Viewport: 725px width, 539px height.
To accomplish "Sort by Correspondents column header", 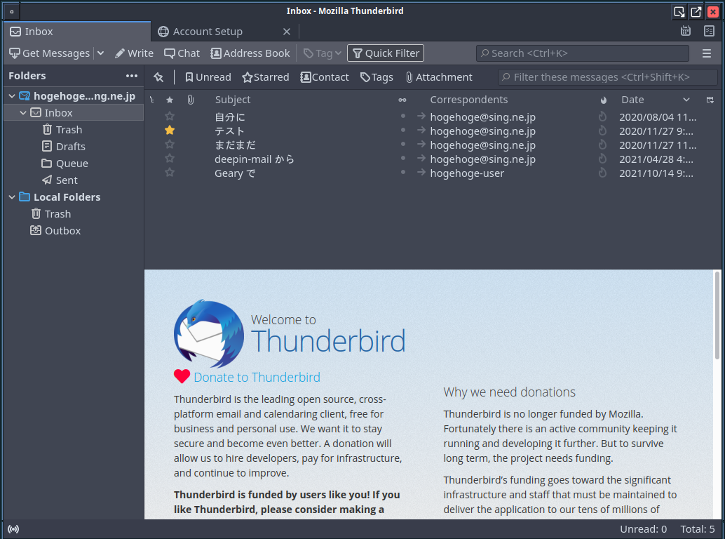I will [469, 100].
